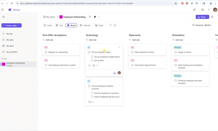The image size is (218, 131).
Task: Open the My day sidebar item
Action: click(9, 34)
